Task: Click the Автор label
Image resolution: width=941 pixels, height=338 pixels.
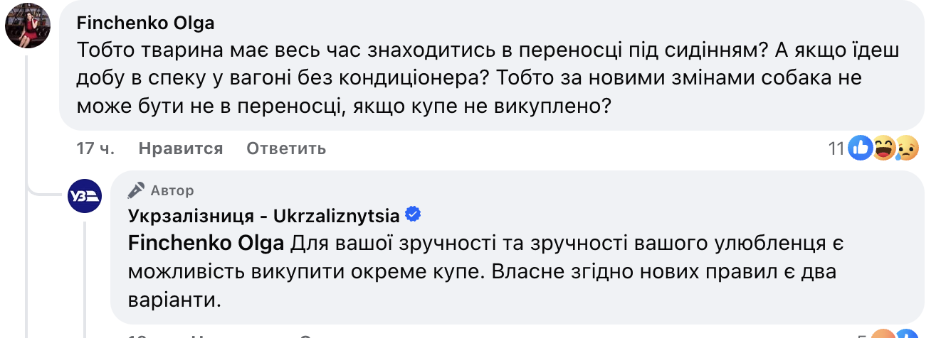Action: click(172, 190)
